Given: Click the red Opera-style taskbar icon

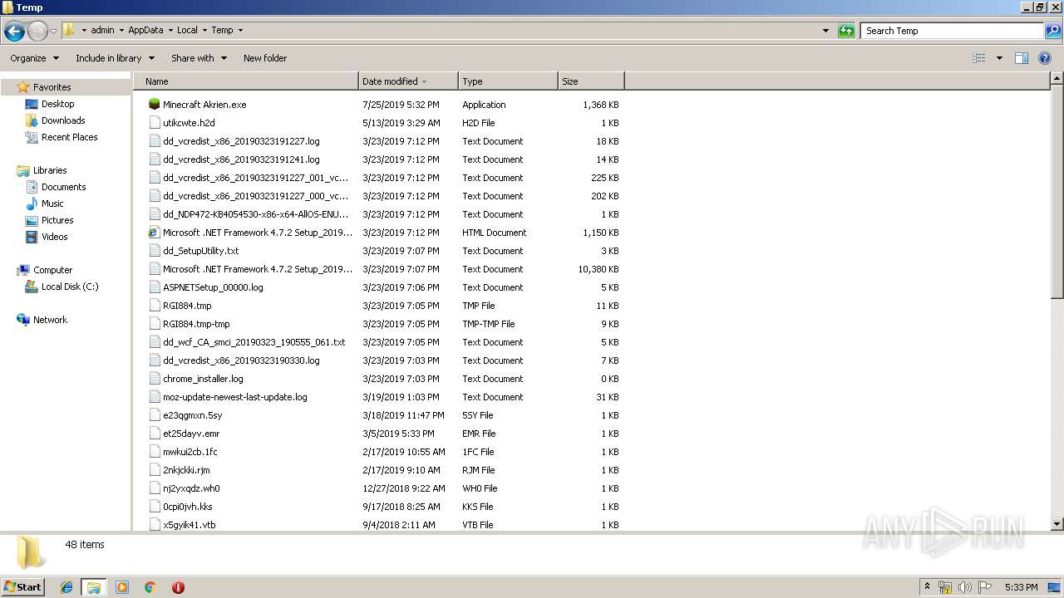Looking at the screenshot, I should (x=178, y=587).
